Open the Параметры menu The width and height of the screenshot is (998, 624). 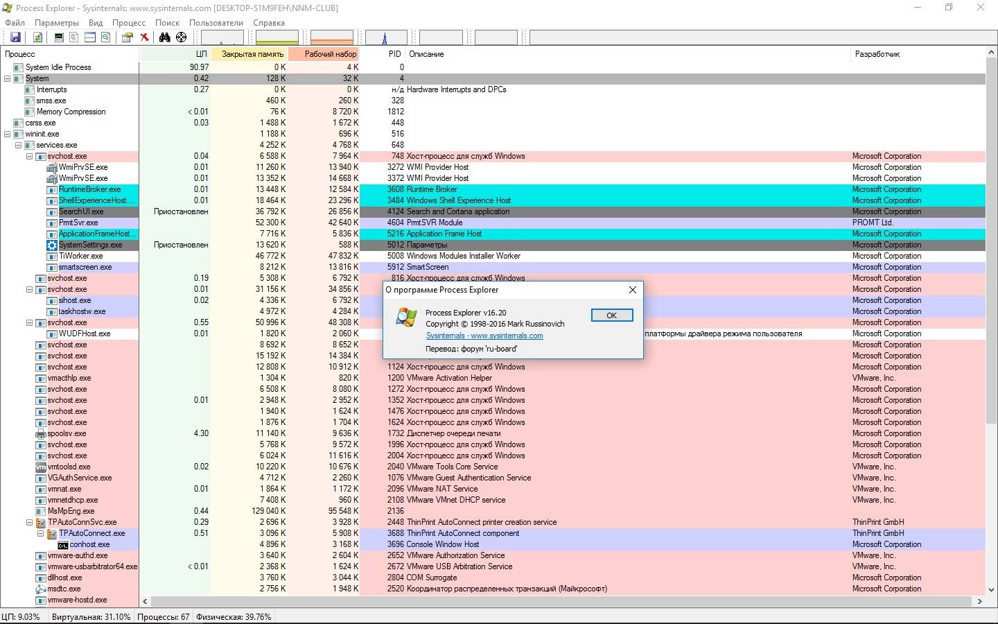[57, 22]
